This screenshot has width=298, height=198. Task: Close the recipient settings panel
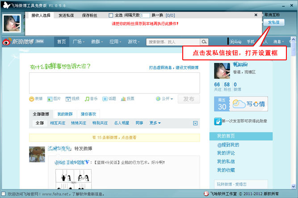point(256,15)
